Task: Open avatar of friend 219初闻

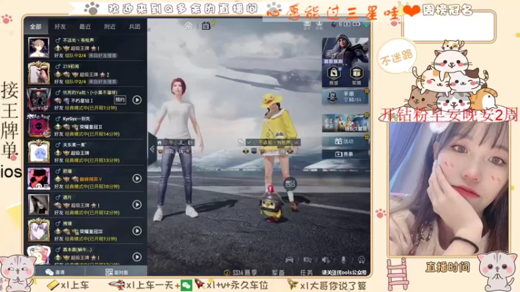Action: (39, 73)
